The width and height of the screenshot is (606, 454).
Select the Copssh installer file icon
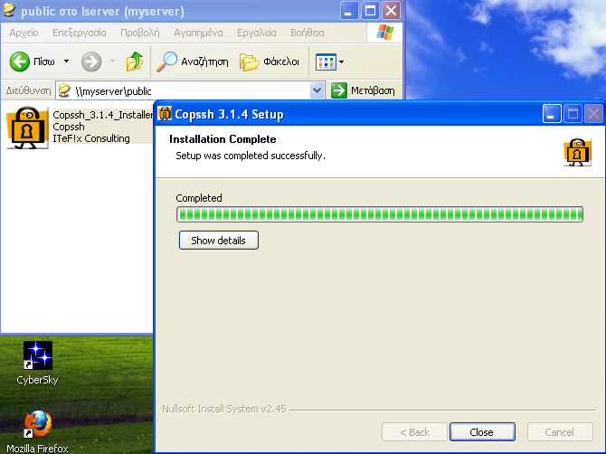coord(27,128)
